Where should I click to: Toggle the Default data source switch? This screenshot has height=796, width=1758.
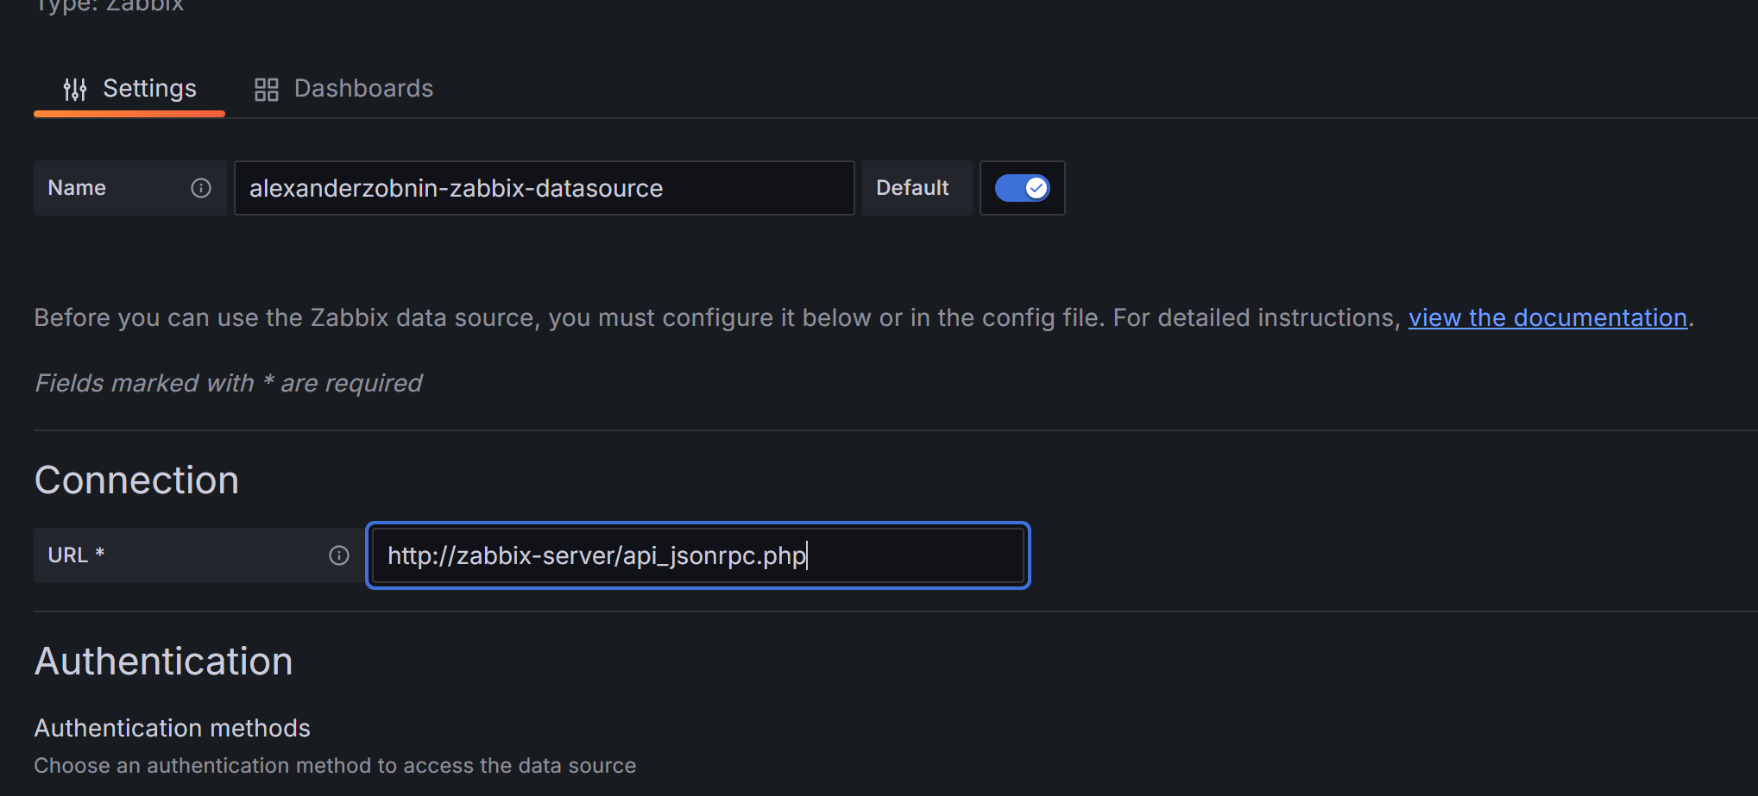pos(1022,188)
